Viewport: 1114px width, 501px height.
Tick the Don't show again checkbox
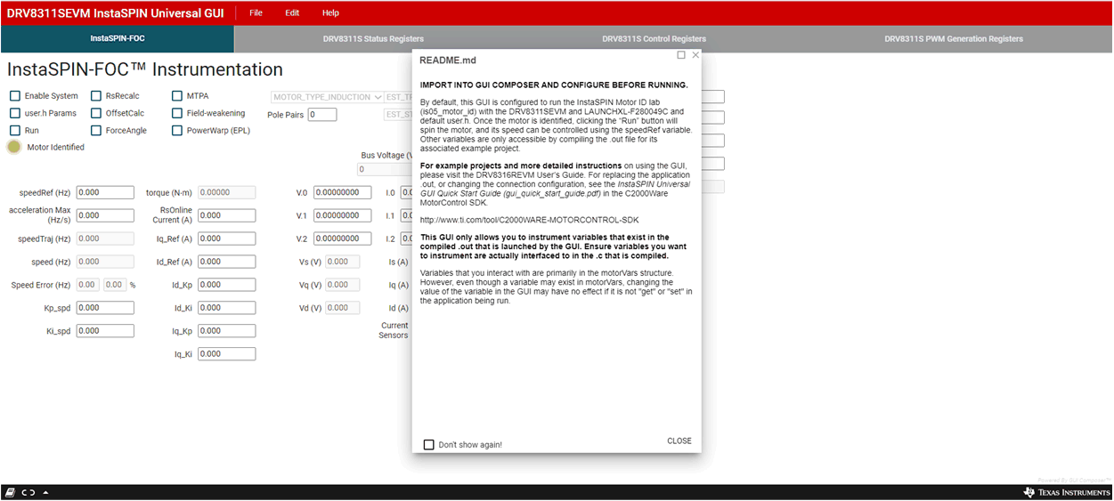[x=429, y=444]
